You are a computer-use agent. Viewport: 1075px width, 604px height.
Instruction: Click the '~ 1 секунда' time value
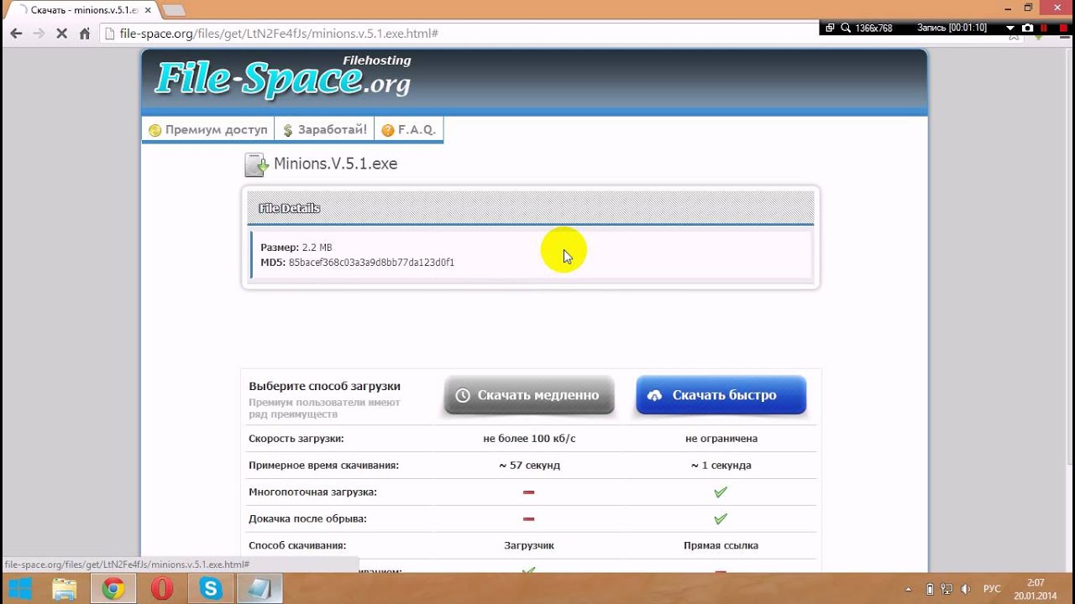721,465
